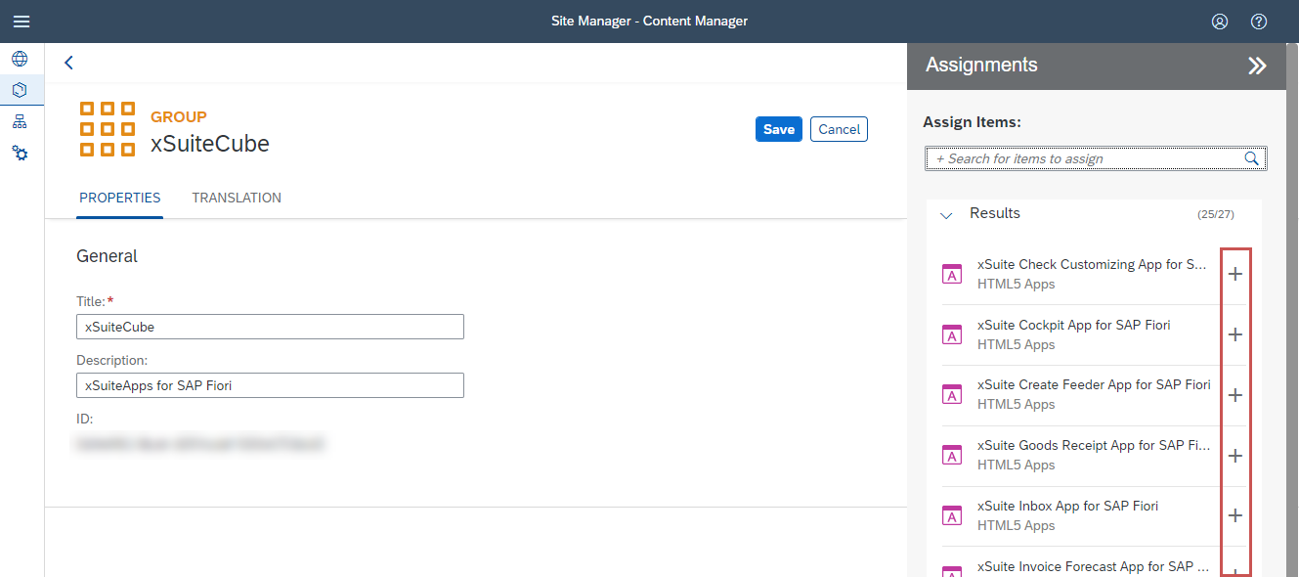The image size is (1299, 577).
Task: Select the PROPERTIES tab
Action: (120, 198)
